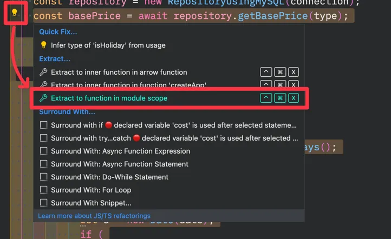Click lightbulb icon beside Infer type entry
This screenshot has height=239, width=391.
click(x=44, y=45)
